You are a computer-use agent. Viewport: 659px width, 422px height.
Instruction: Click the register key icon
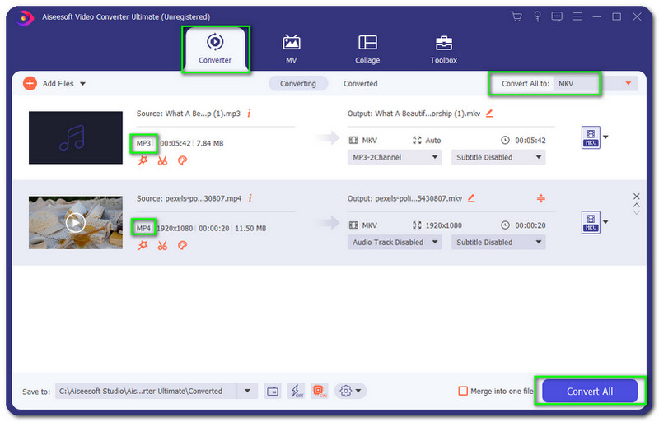[537, 16]
